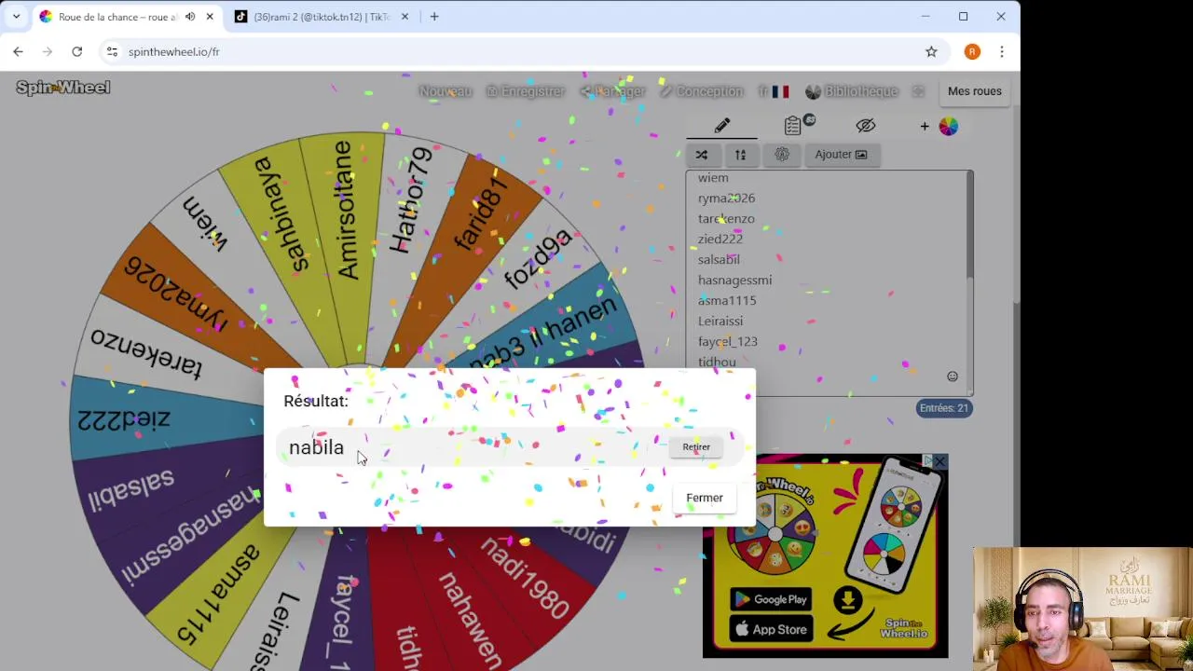This screenshot has height=671, width=1193.
Task: Go forward in the browser
Action: click(48, 52)
